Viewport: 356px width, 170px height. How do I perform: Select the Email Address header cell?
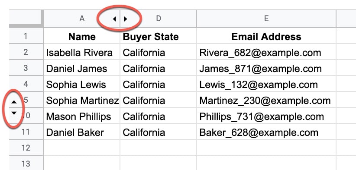click(266, 36)
